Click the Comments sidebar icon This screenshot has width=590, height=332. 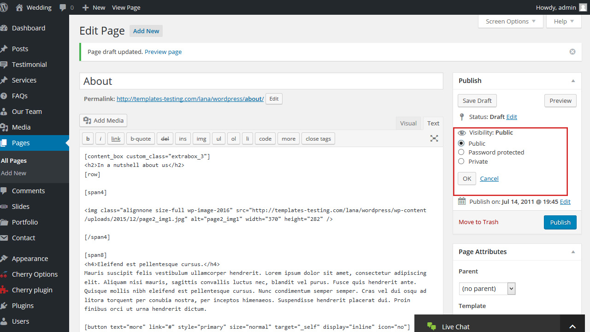click(x=4, y=191)
